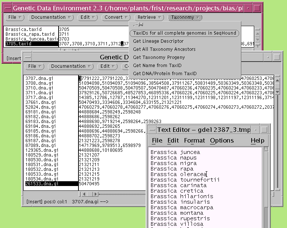Click left arrow of front window horizontal scrollbar

click(x=84, y=194)
